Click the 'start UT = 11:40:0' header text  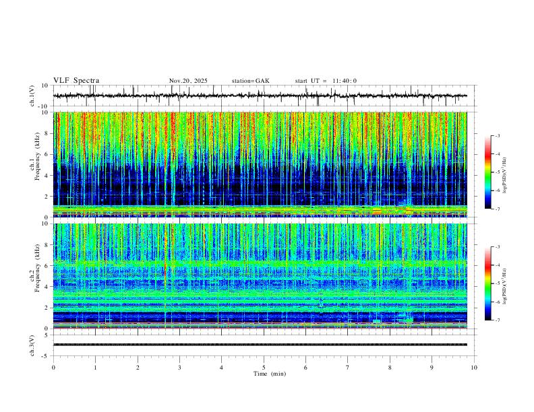pyautogui.click(x=326, y=81)
